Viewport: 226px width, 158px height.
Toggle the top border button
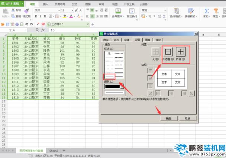coord(150,71)
